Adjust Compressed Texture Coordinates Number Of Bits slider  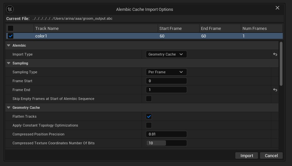(x=166, y=143)
